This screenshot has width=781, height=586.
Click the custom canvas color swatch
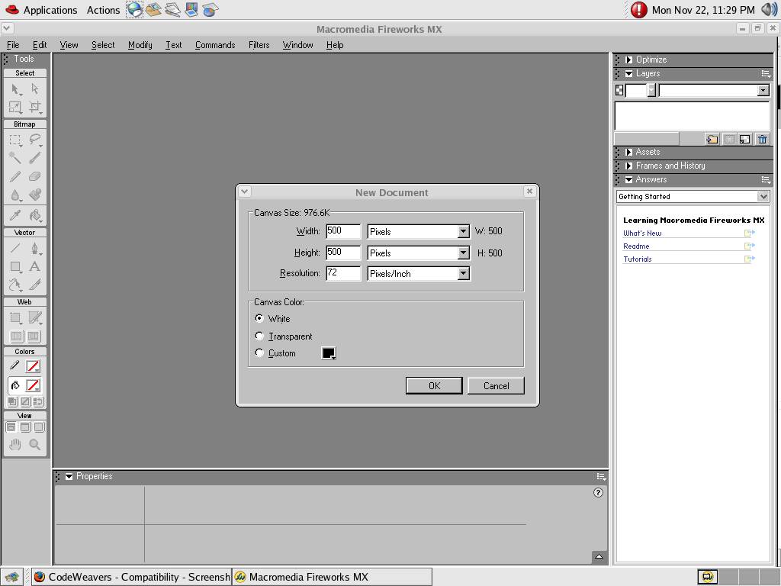click(328, 353)
